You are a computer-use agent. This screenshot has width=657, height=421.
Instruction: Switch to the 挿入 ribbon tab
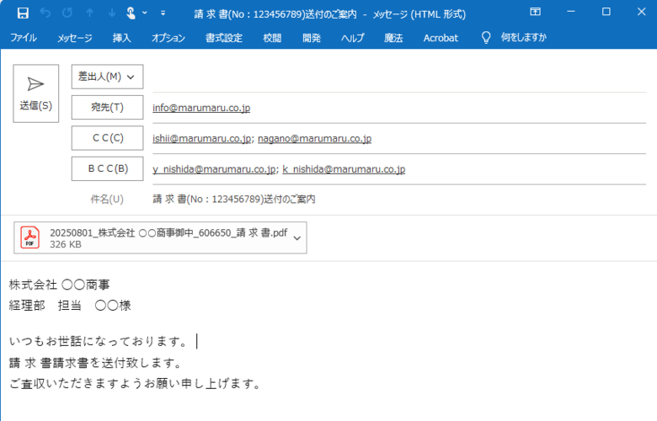(121, 38)
